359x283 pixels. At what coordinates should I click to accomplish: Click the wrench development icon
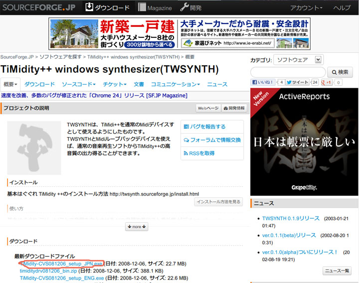(184, 7)
